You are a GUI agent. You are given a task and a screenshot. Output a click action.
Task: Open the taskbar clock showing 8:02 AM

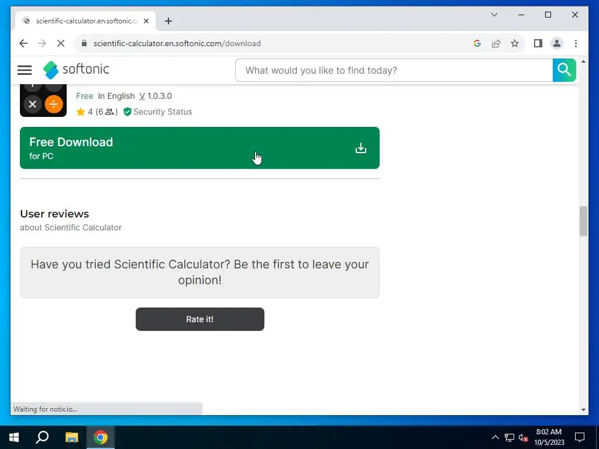tap(549, 437)
